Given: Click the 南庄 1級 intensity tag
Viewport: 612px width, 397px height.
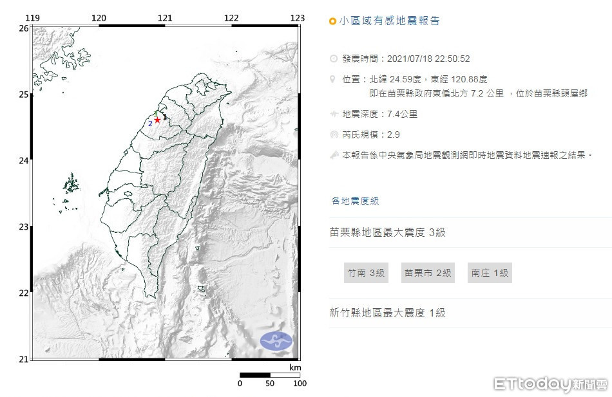Looking at the screenshot, I should click(x=490, y=273).
